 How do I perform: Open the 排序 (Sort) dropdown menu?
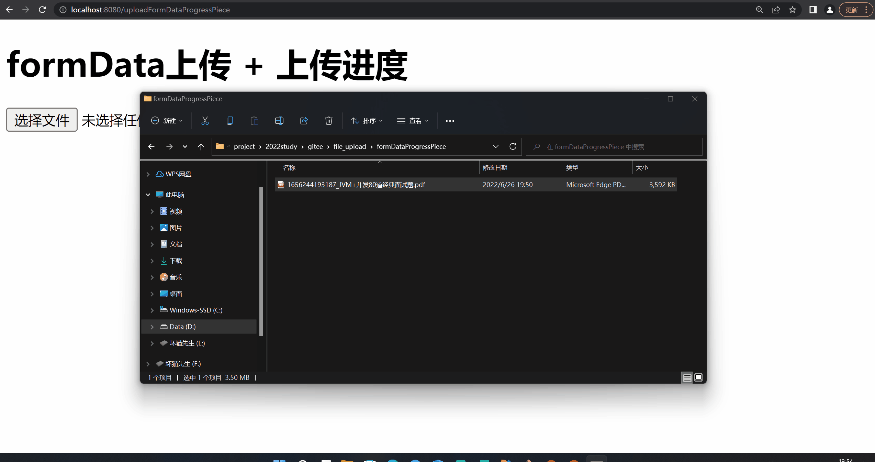(x=367, y=121)
